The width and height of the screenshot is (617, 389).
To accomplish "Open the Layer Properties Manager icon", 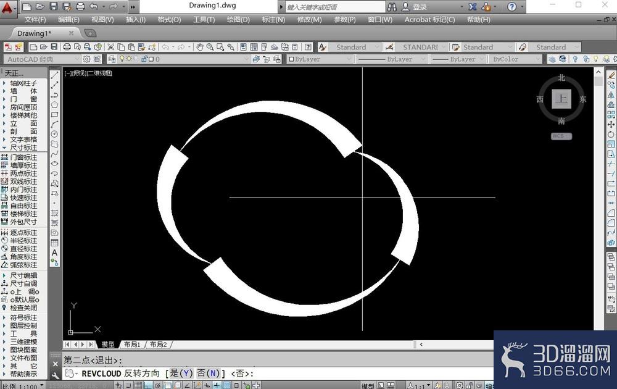I will tap(112, 59).
